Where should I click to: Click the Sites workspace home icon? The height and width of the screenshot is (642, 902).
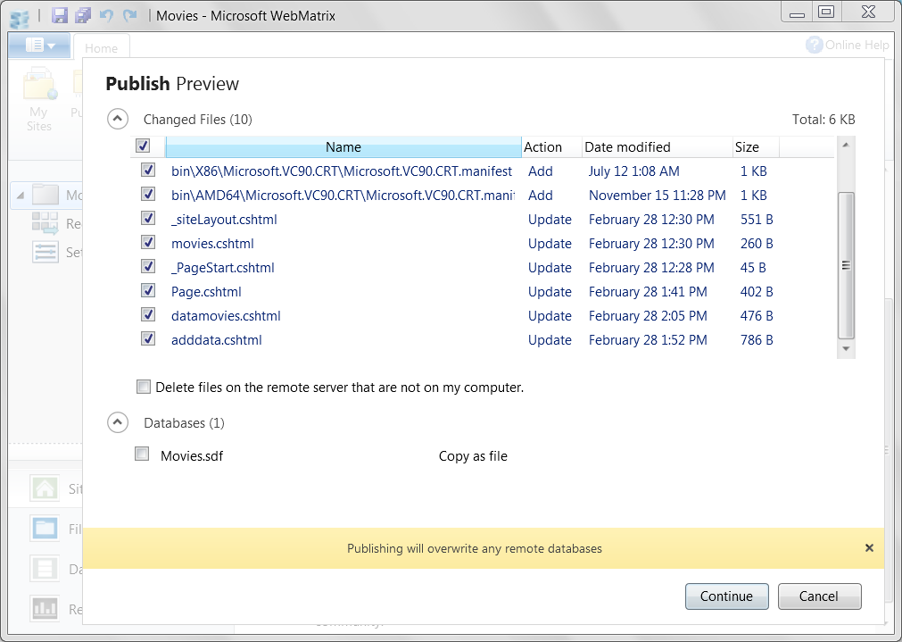(45, 488)
